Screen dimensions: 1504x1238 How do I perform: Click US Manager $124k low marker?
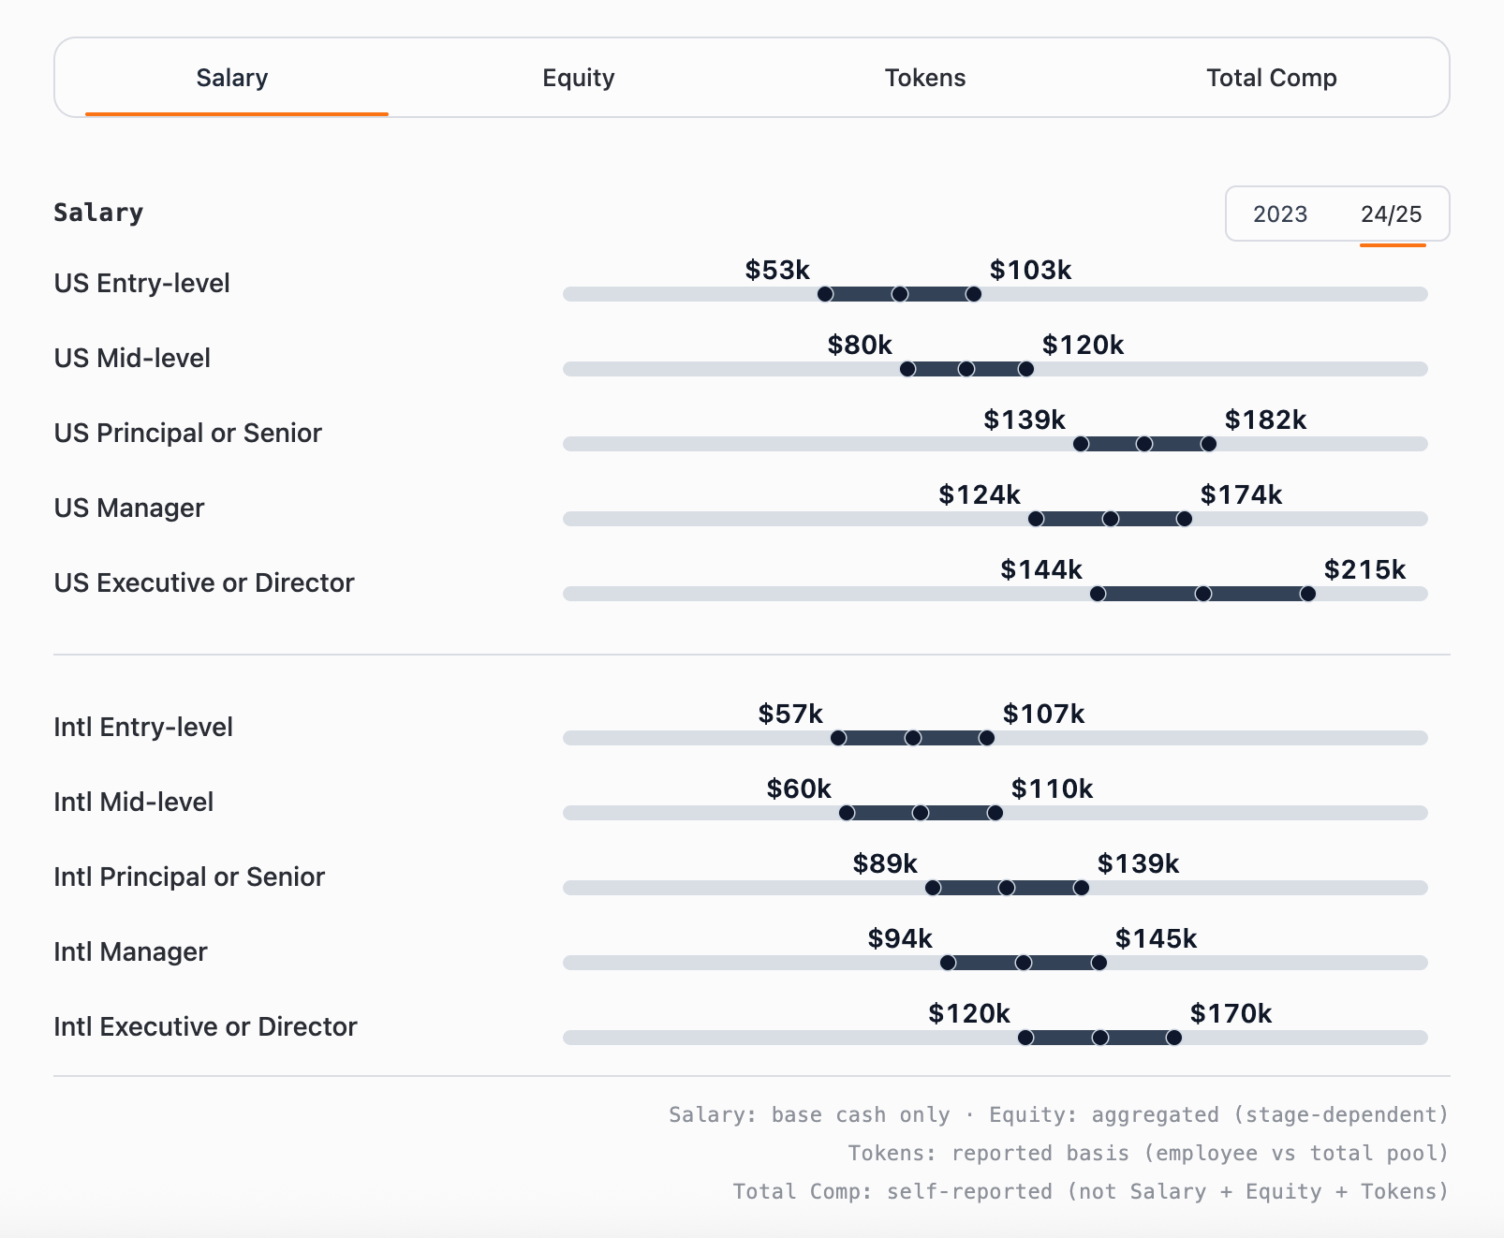click(1036, 519)
